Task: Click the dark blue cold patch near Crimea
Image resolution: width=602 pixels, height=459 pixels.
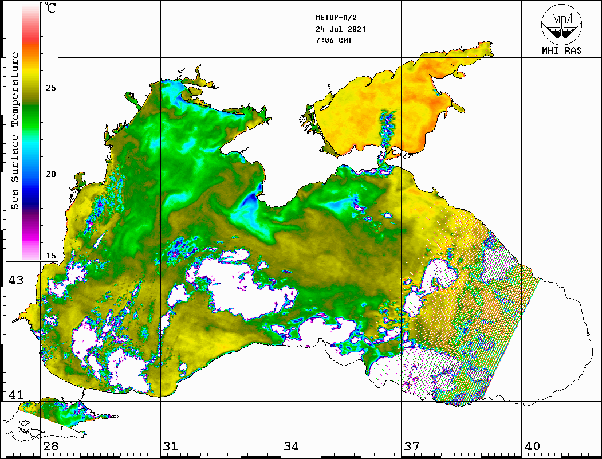Action: 250,200
